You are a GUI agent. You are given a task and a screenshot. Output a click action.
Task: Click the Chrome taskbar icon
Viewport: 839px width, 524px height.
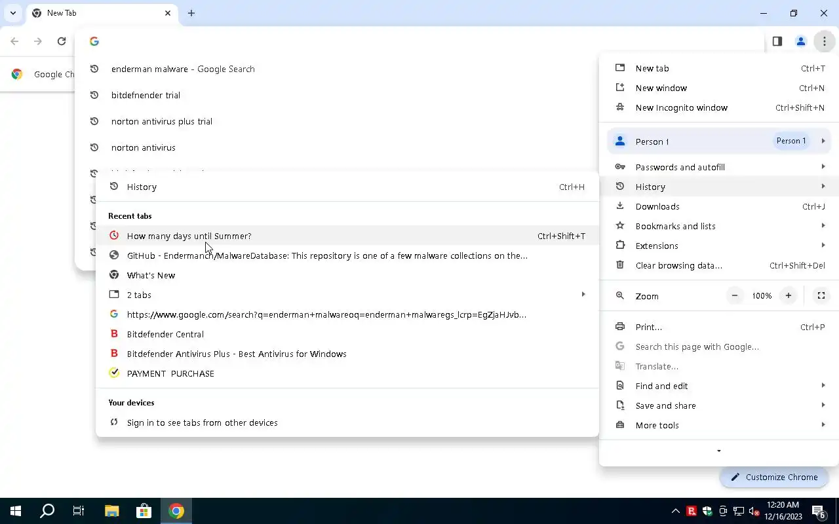[x=176, y=511]
